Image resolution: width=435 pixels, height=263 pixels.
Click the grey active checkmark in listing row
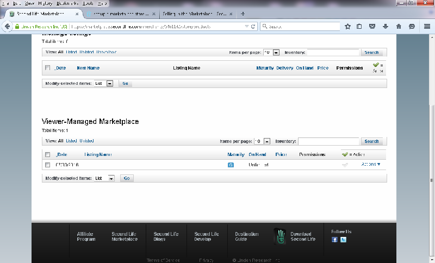[345, 165]
